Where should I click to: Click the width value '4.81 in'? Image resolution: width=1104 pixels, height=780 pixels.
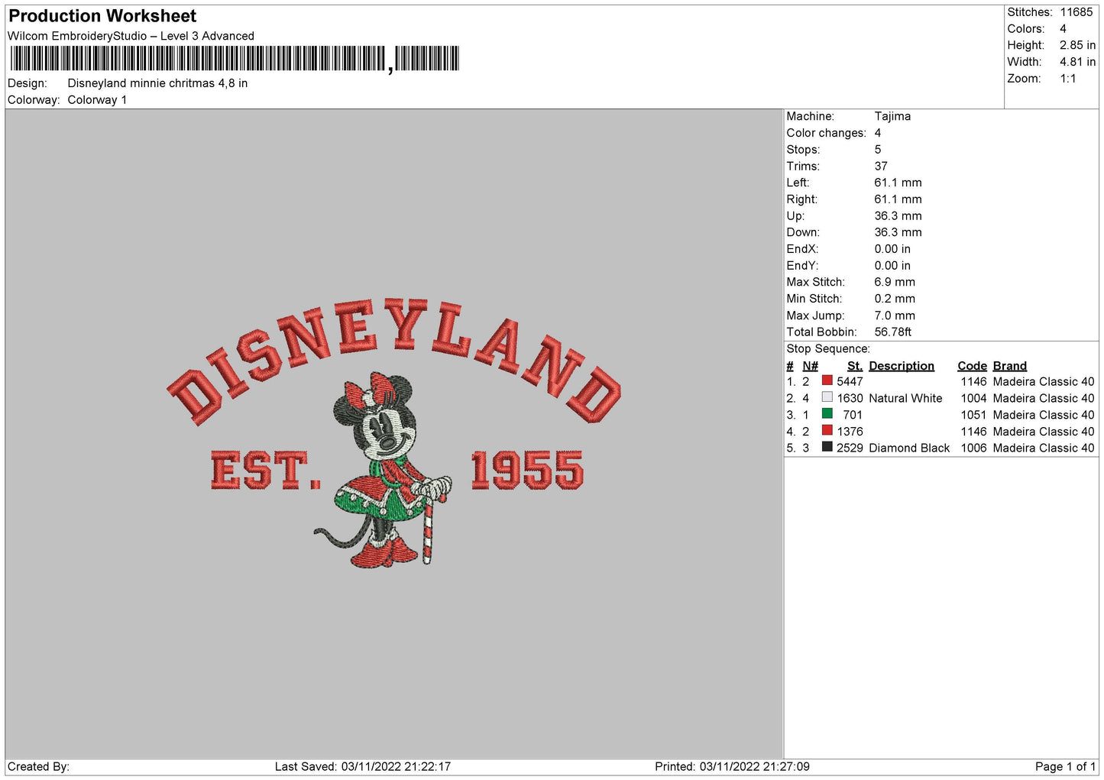[1077, 62]
